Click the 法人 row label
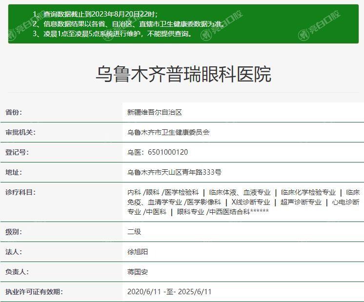The image size is (364, 302). pos(14,252)
